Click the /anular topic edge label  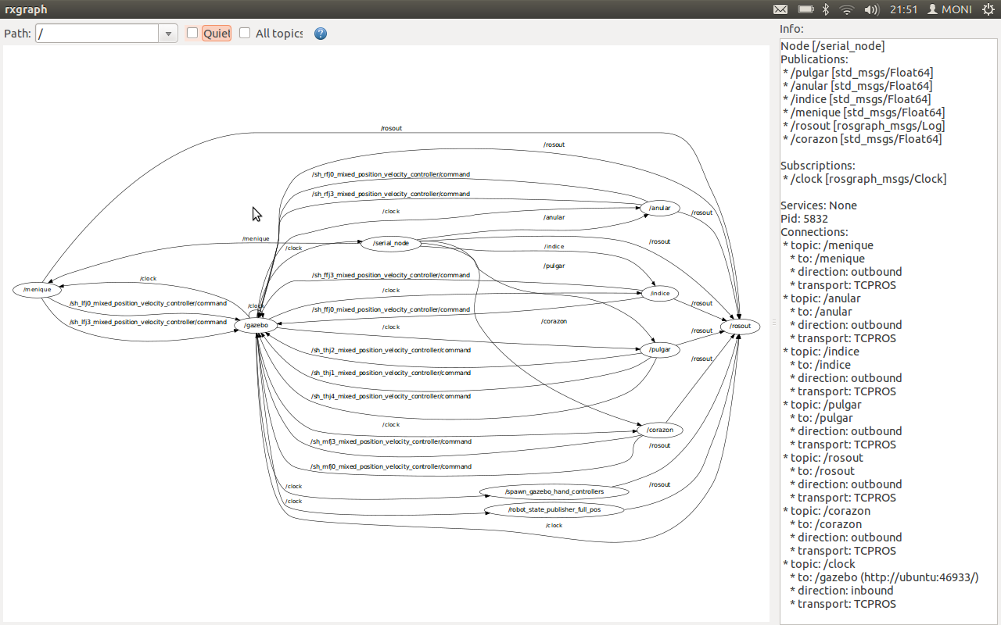[x=554, y=217]
